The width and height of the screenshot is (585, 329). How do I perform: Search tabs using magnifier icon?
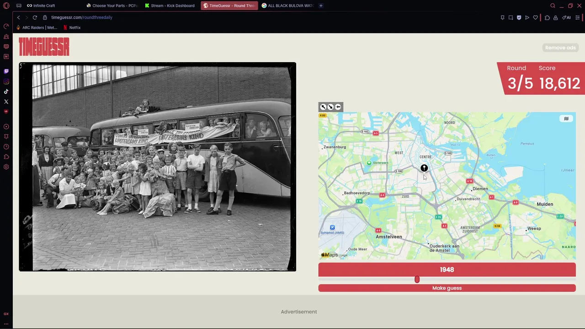tap(553, 5)
